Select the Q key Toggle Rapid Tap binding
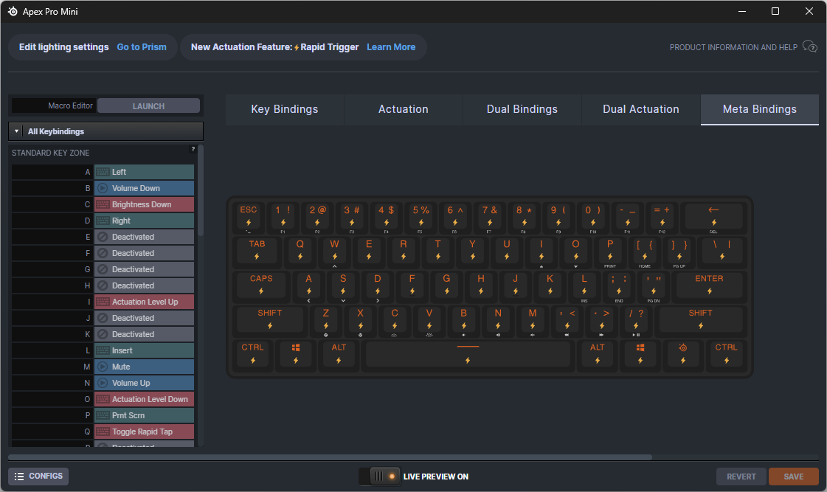Viewport: 827px width, 492px height. (x=144, y=432)
